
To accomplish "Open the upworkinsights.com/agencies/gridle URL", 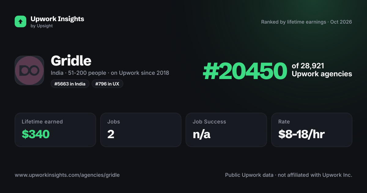I will (x=67, y=175).
